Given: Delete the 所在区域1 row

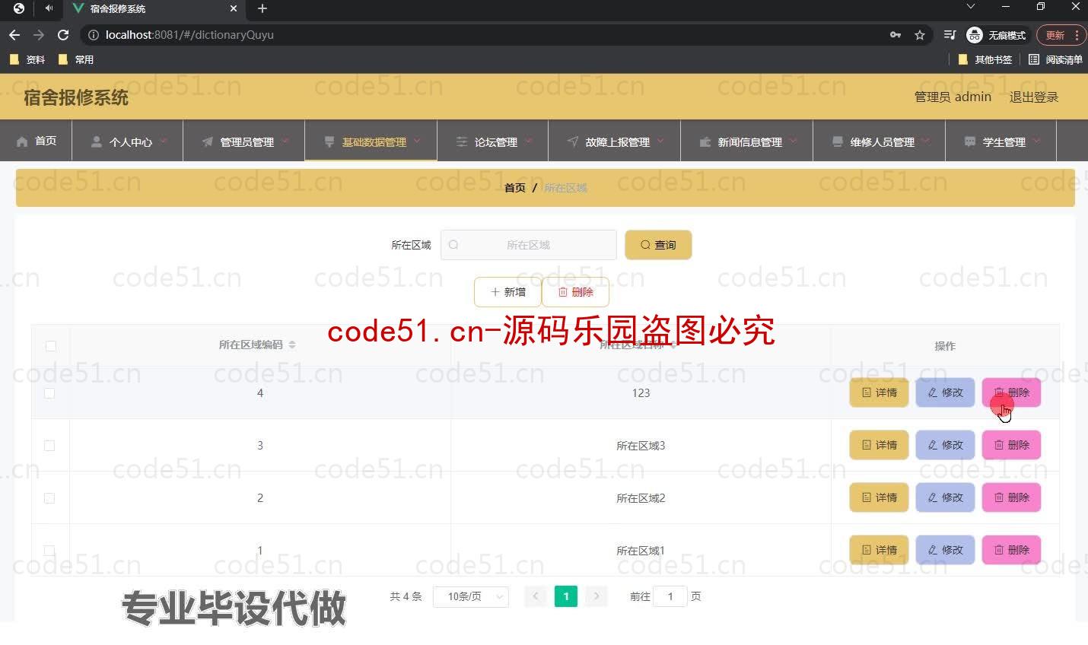Looking at the screenshot, I should coord(1011,550).
